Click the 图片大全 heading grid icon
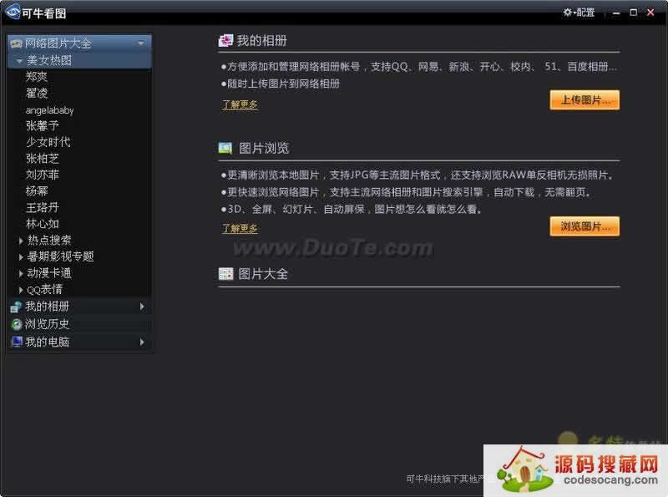This screenshot has height=497, width=668. click(x=225, y=274)
